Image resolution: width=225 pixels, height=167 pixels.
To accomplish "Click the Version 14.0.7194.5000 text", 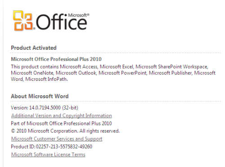I will [36, 108].
